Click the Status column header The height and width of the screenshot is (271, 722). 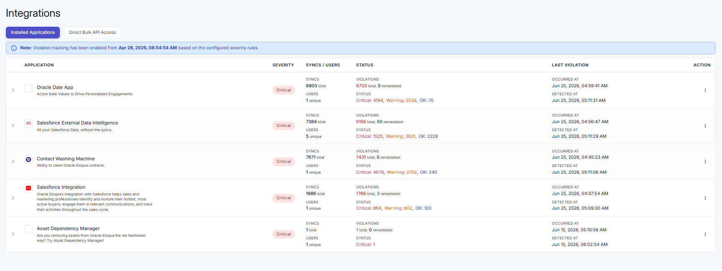[x=365, y=65]
